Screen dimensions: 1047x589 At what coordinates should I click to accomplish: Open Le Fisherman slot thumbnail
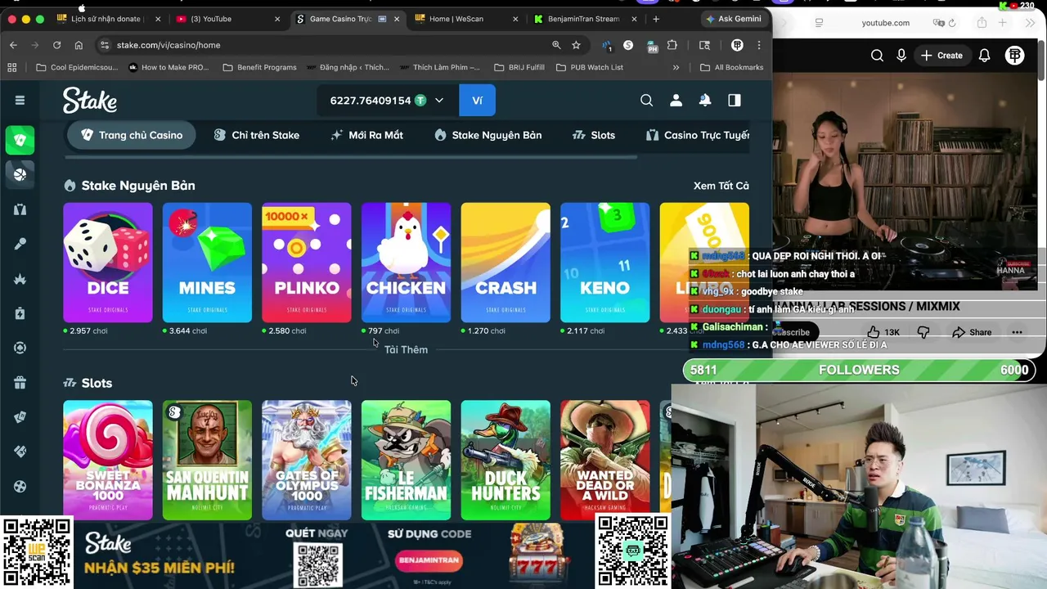[x=406, y=460]
